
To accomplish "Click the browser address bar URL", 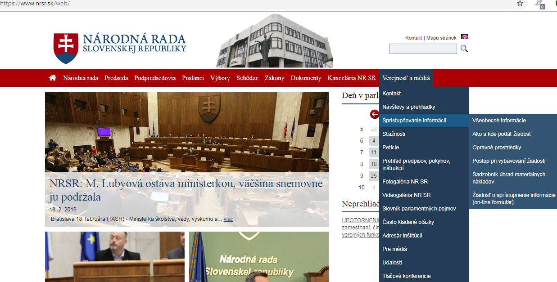I will [35, 4].
